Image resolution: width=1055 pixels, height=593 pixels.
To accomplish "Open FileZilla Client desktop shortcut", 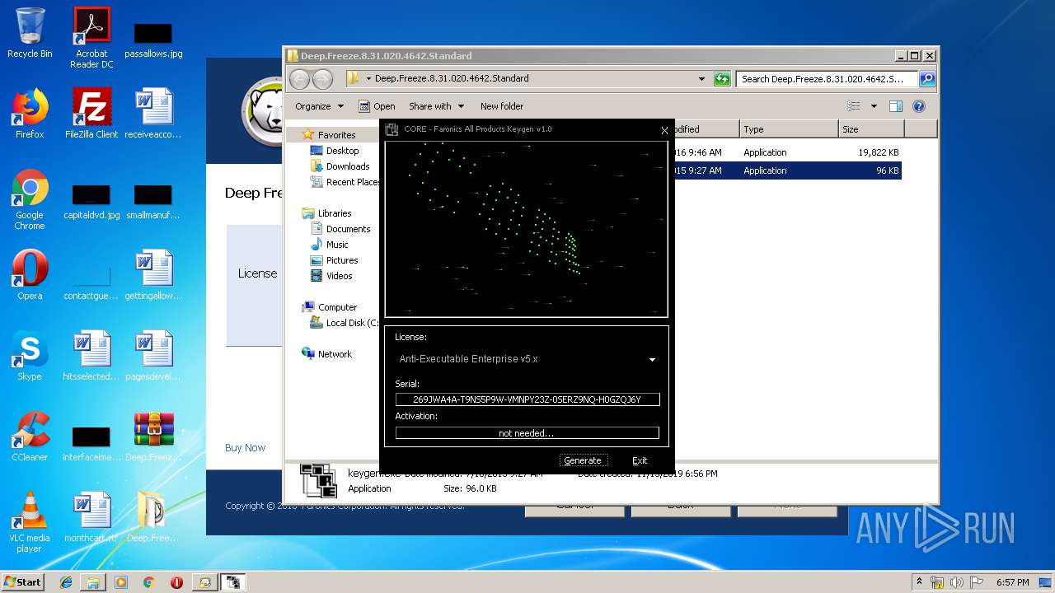I will coord(91,114).
